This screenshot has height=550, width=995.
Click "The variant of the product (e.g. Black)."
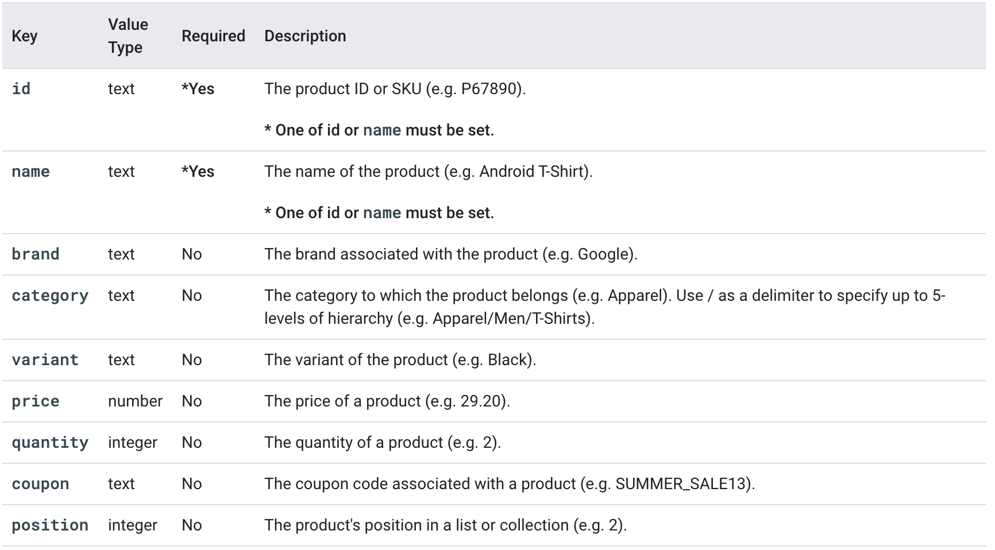point(400,360)
